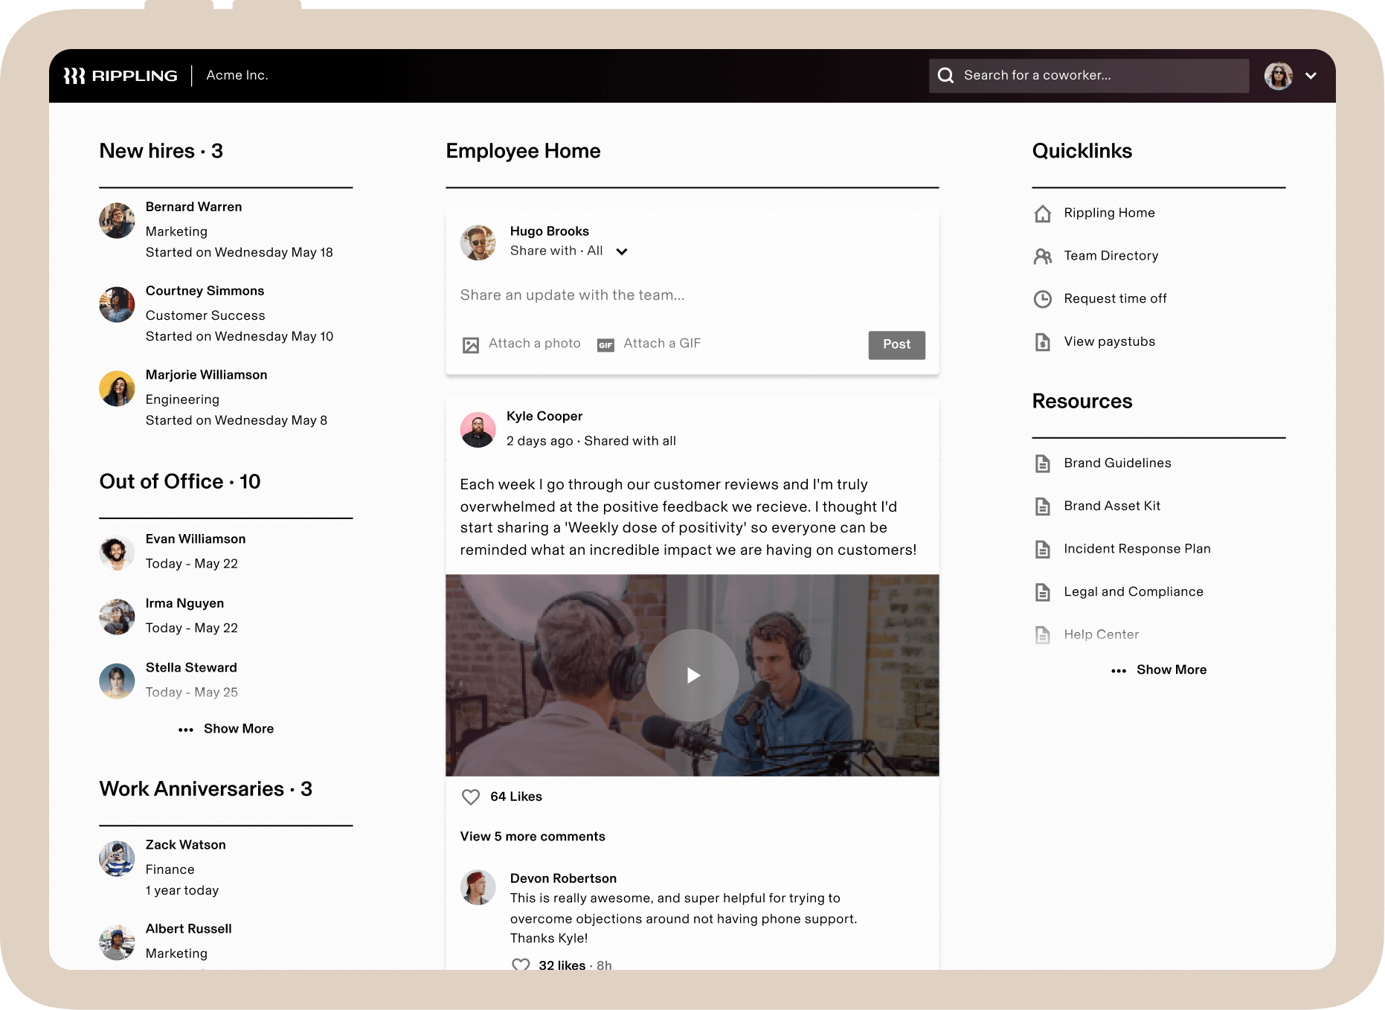Open the profile menu chevron in header
1385x1010 pixels.
tap(1311, 76)
